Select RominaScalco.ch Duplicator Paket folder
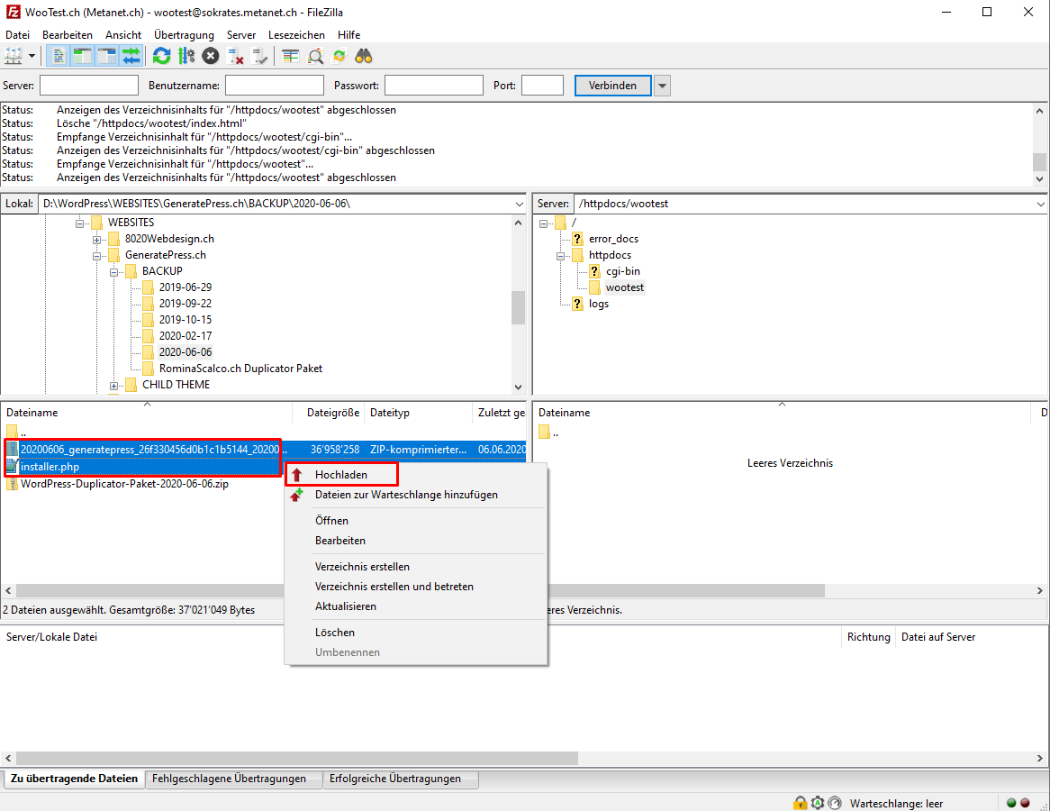1050x811 pixels. pos(240,368)
